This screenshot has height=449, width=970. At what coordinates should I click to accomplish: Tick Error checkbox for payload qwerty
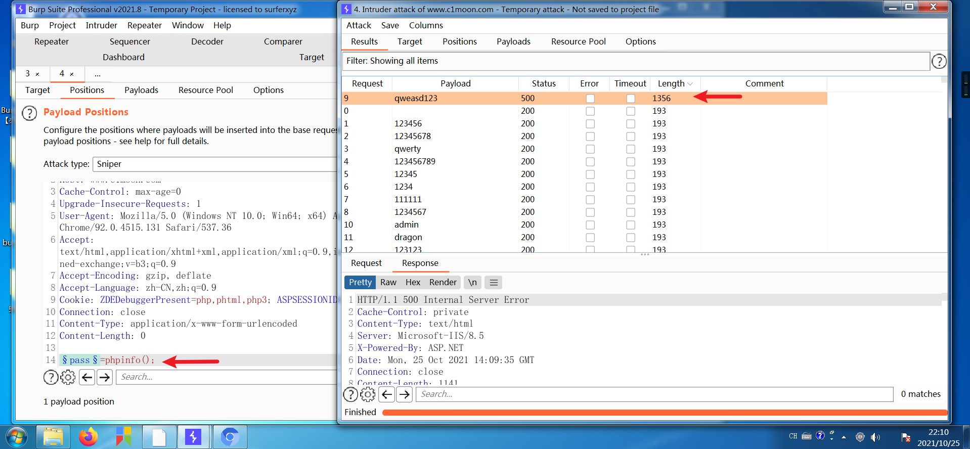pyautogui.click(x=590, y=149)
